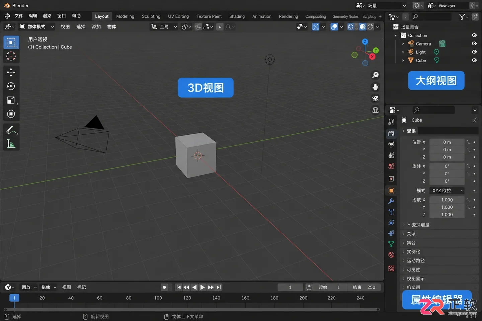Image resolution: width=482 pixels, height=321 pixels.
Task: Select the 3D Cursor tool
Action: tap(11, 56)
